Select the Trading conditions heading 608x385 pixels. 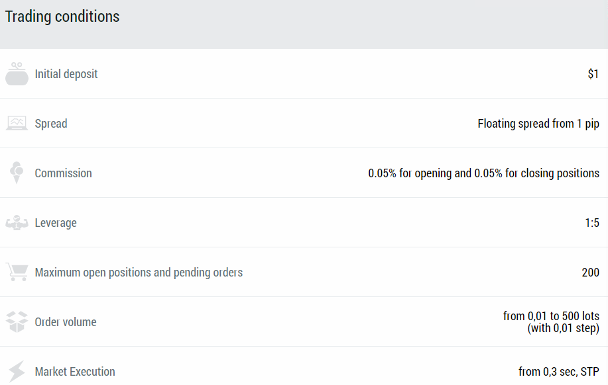62,17
